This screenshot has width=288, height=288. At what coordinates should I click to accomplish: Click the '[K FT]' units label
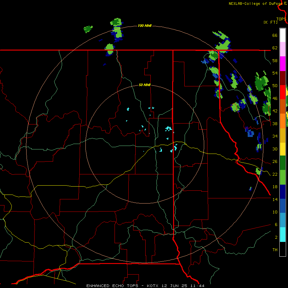(270, 22)
